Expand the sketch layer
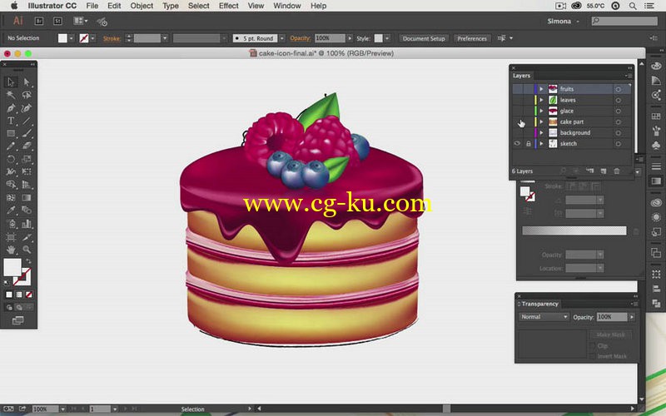Screen dimensions: 666x416 point(542,144)
